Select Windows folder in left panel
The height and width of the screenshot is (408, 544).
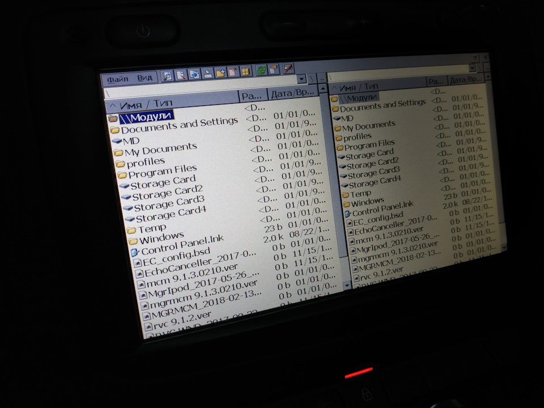pos(161,239)
